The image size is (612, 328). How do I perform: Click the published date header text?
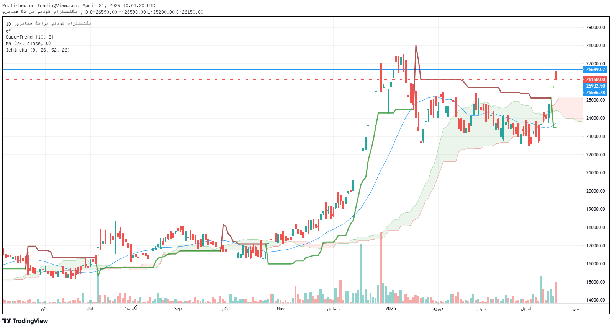tap(79, 6)
